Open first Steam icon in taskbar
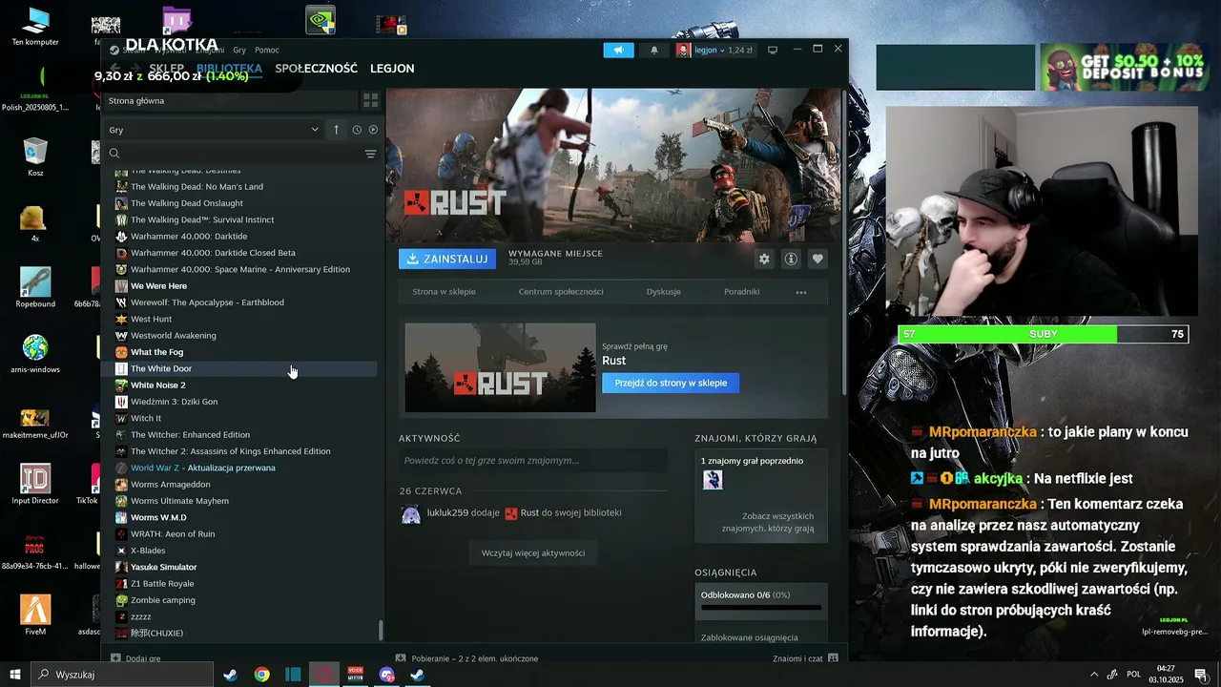Image resolution: width=1221 pixels, height=687 pixels. pyautogui.click(x=230, y=675)
